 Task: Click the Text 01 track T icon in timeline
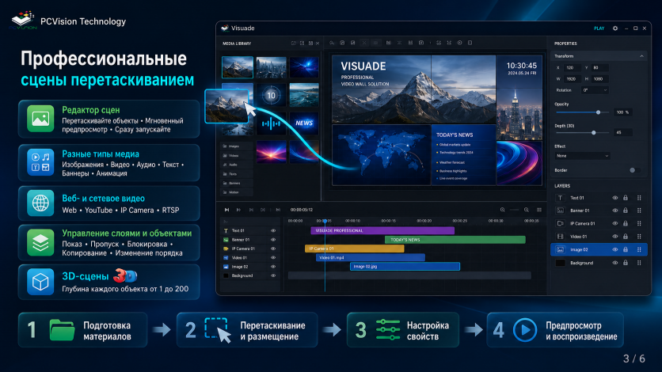[x=226, y=230]
